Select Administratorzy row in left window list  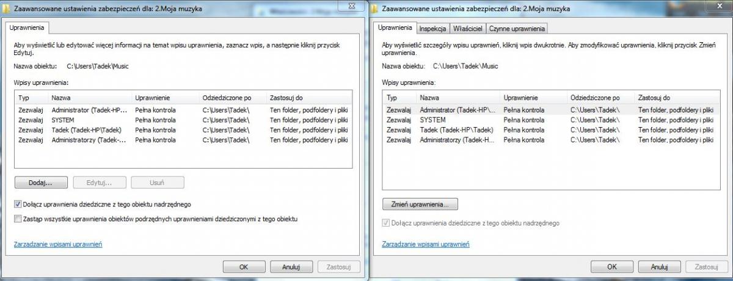[183, 140]
